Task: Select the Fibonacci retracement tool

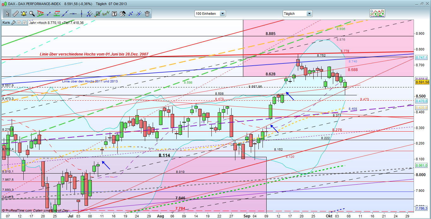Action: pyautogui.click(x=98, y=14)
